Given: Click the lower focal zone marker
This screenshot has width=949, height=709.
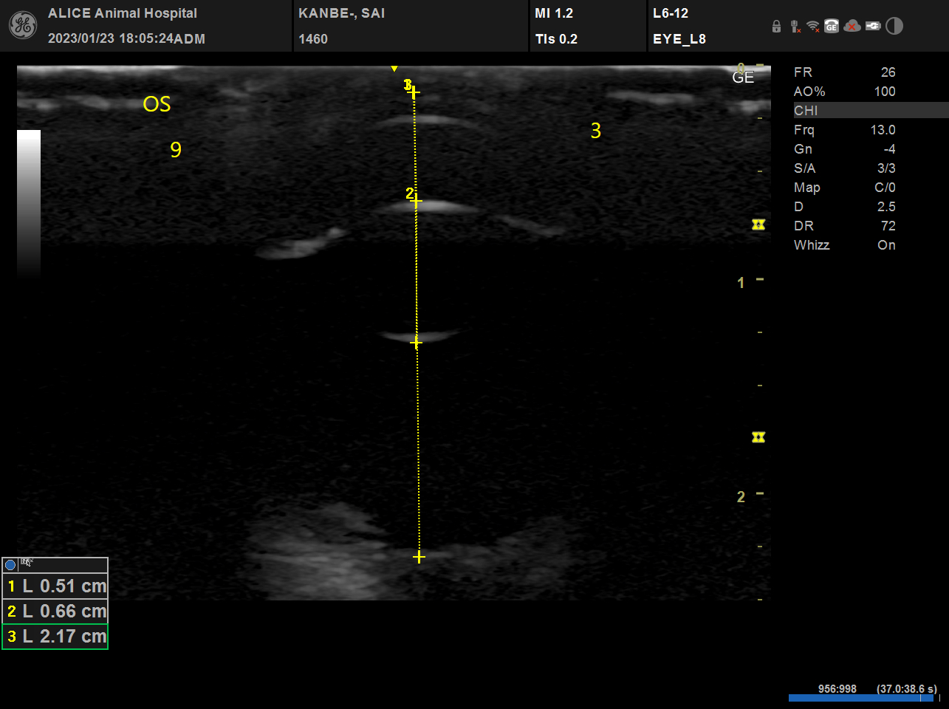Looking at the screenshot, I should tap(758, 438).
